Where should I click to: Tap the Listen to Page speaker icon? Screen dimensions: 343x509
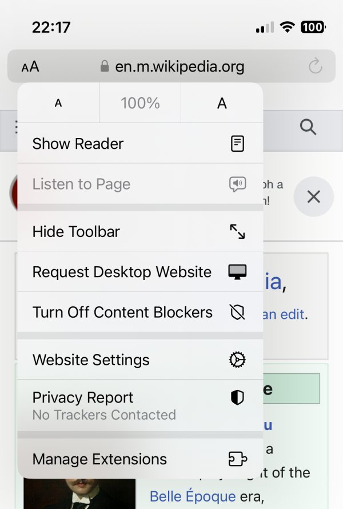coord(237,184)
